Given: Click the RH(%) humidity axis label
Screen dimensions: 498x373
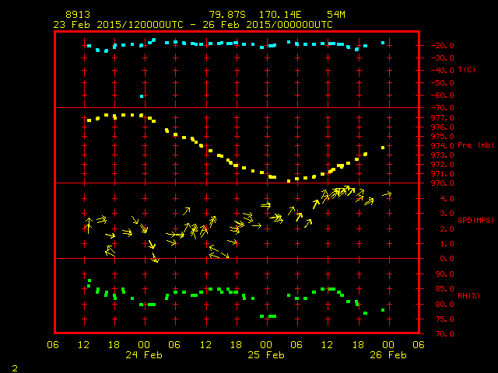Looking at the screenshot, I should tap(468, 295).
